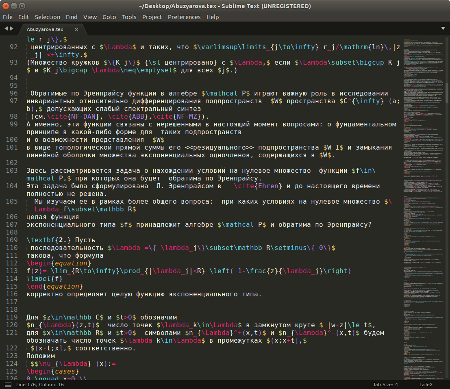This screenshot has width=450, height=389.
Task: Click the \begin{cases} line
Action: 52,371
